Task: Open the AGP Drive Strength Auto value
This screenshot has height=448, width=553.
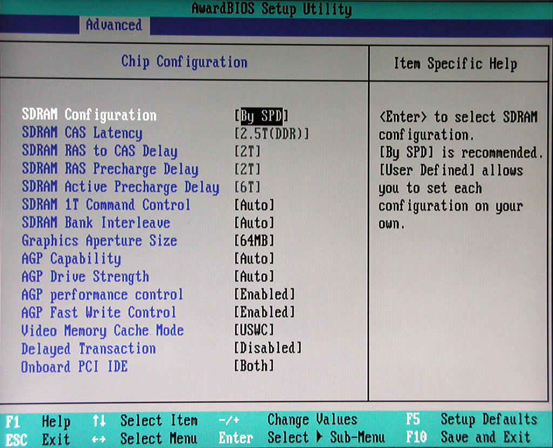Action: click(x=254, y=277)
